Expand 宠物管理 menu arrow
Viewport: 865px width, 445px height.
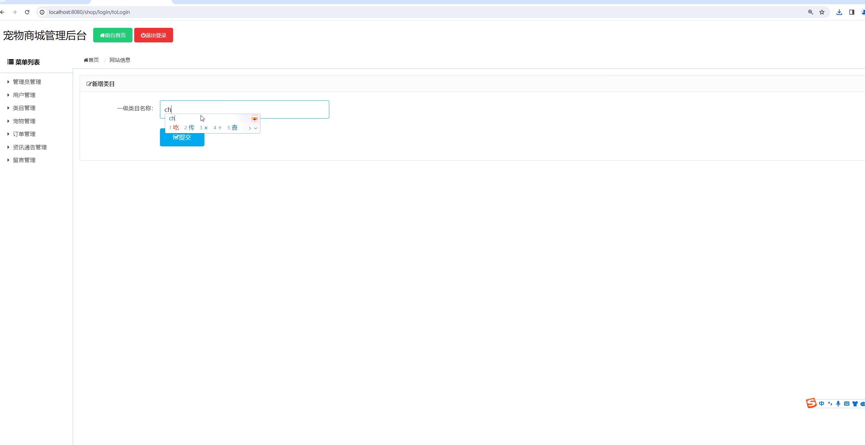(8, 121)
